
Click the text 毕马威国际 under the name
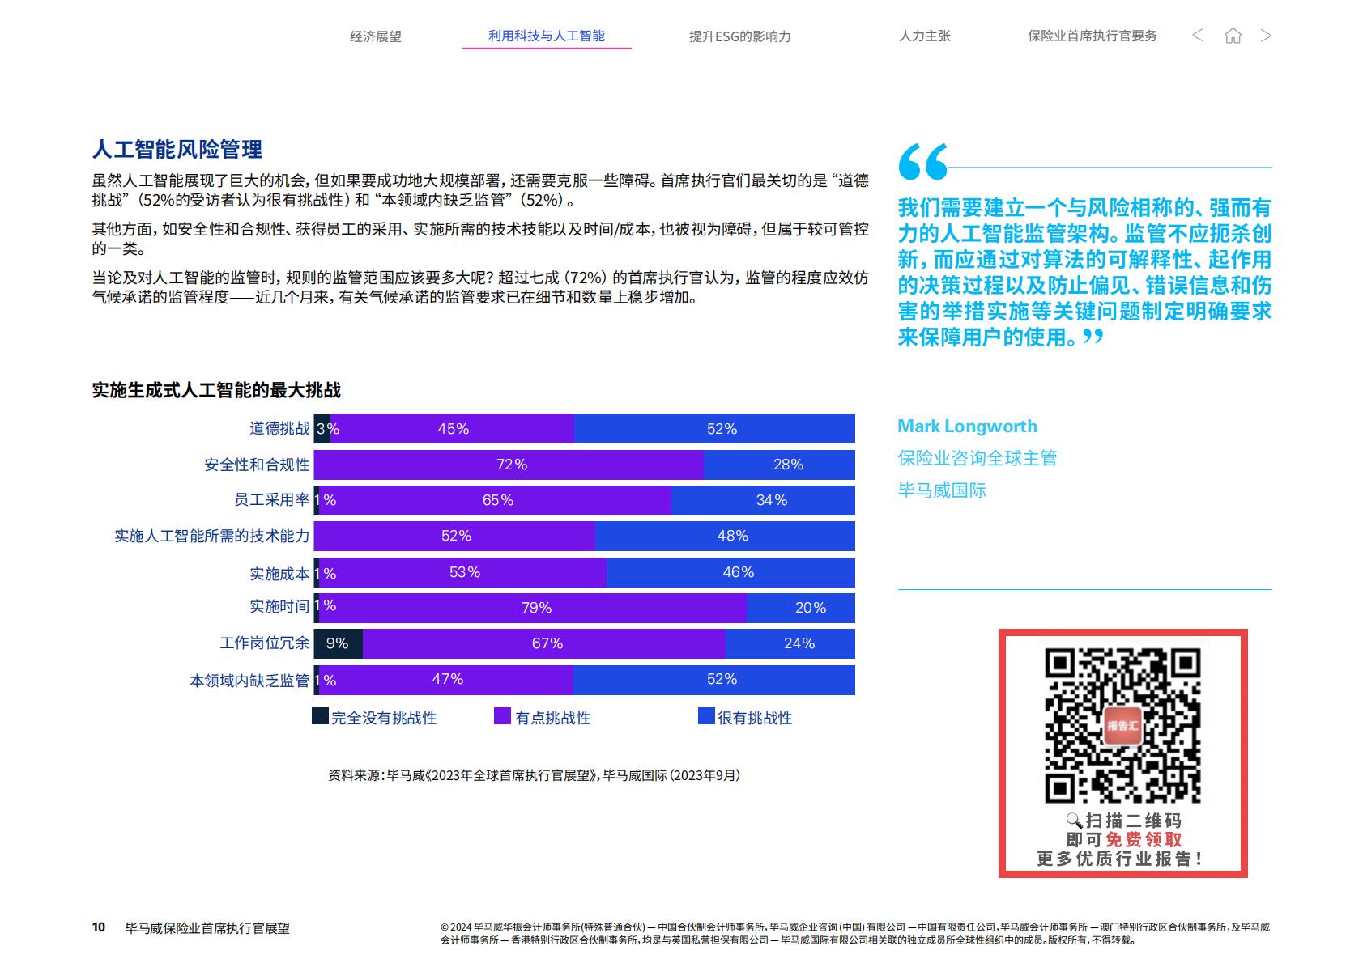(942, 490)
